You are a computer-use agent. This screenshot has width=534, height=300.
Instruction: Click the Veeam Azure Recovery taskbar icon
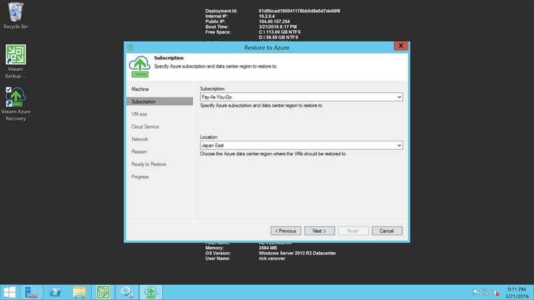click(x=152, y=291)
